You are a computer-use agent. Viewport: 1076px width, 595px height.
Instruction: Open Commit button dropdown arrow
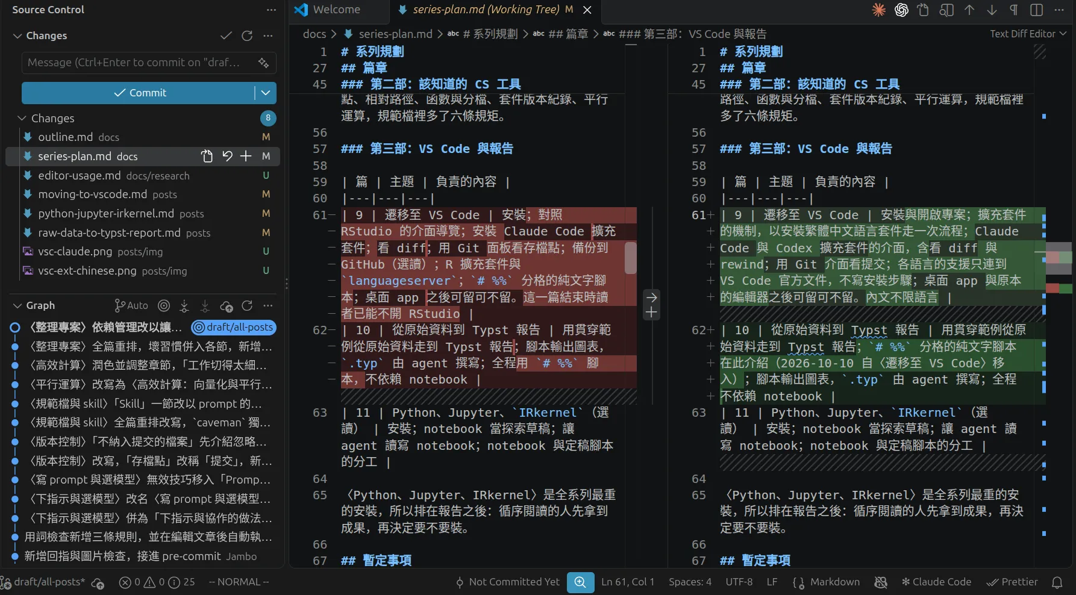click(266, 93)
